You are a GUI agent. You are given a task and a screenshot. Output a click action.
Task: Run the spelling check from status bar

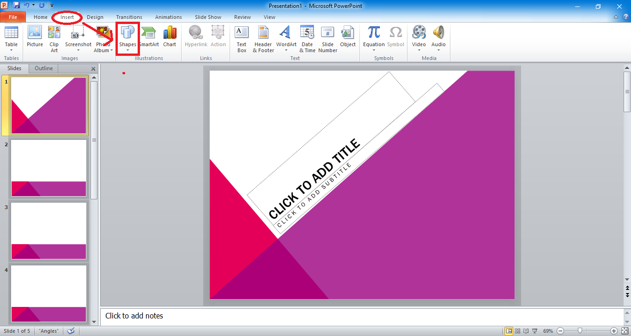71,331
